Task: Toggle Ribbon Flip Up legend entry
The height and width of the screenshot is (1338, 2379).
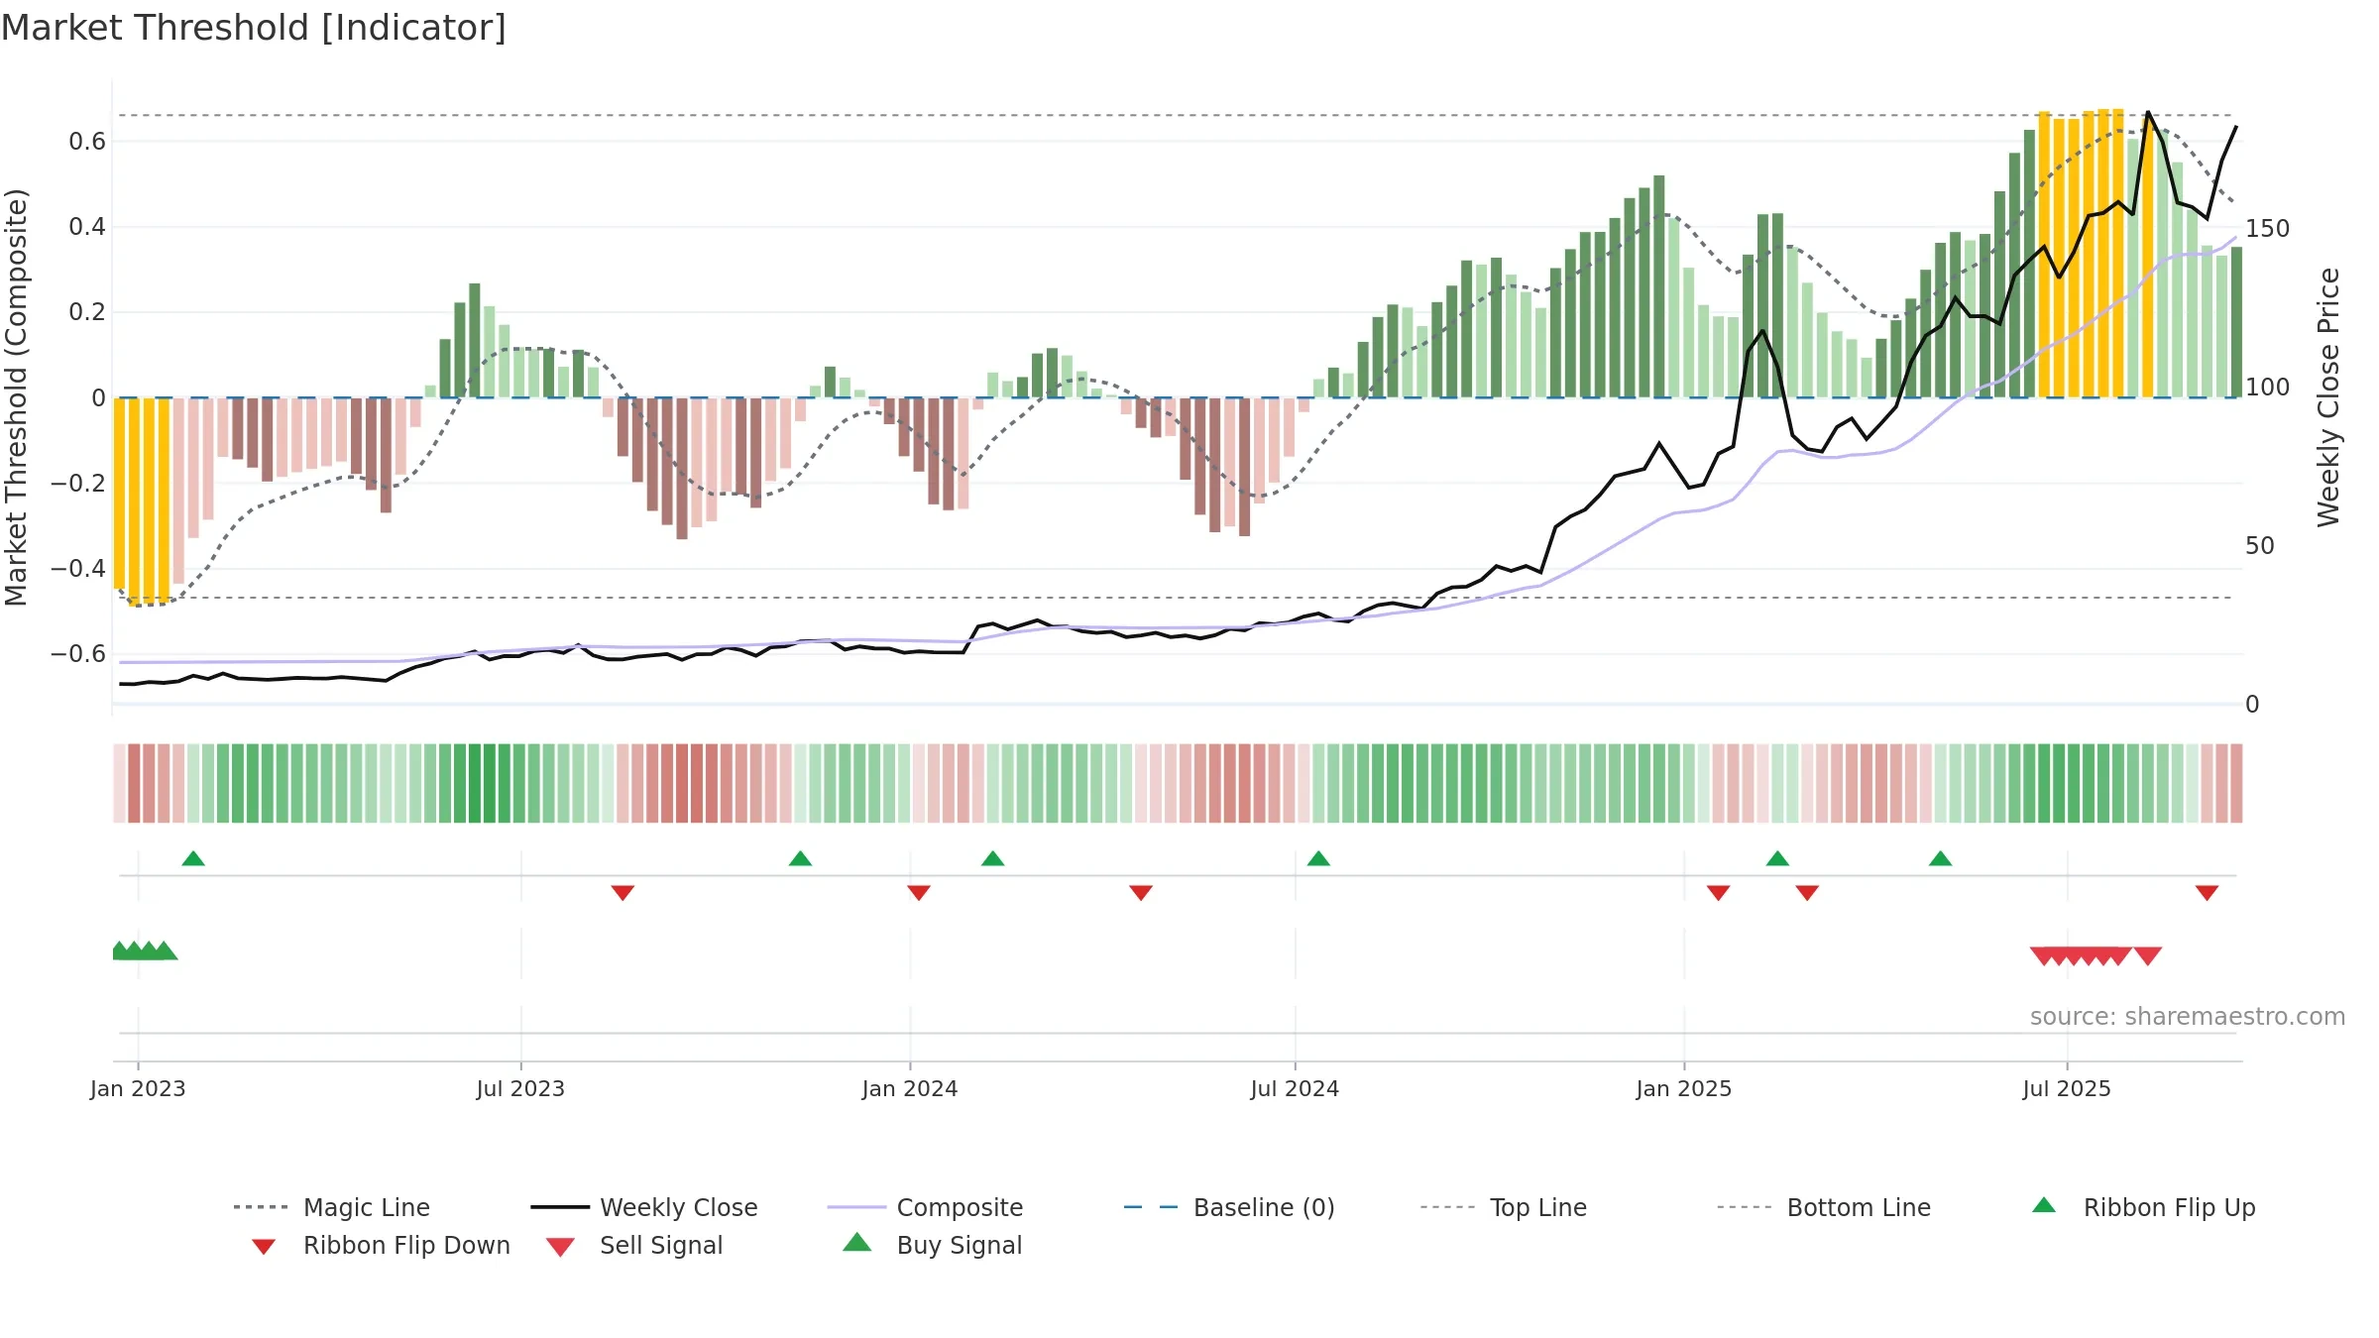Action: [2143, 1207]
